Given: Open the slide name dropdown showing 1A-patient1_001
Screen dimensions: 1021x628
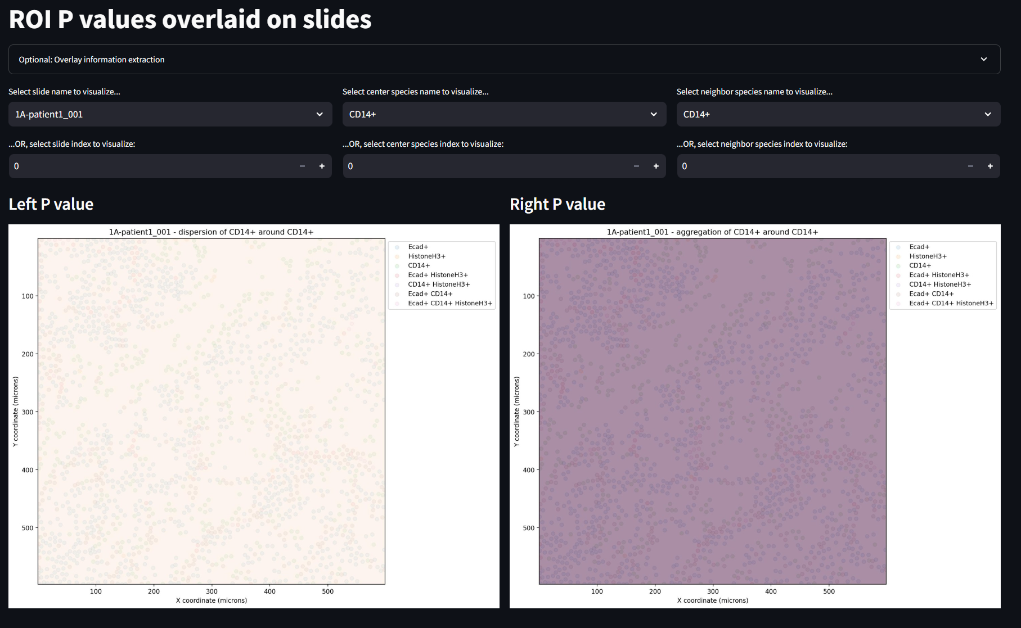Looking at the screenshot, I should 170,114.
